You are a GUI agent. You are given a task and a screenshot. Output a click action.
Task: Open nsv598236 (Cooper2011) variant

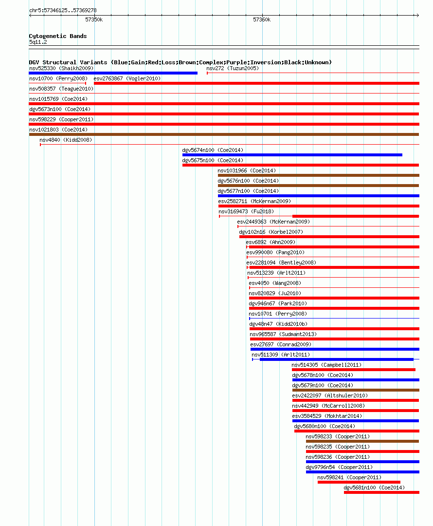(338, 457)
